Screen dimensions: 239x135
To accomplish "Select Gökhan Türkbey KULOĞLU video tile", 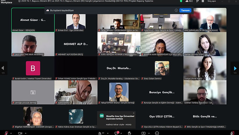I will click(205, 92).
